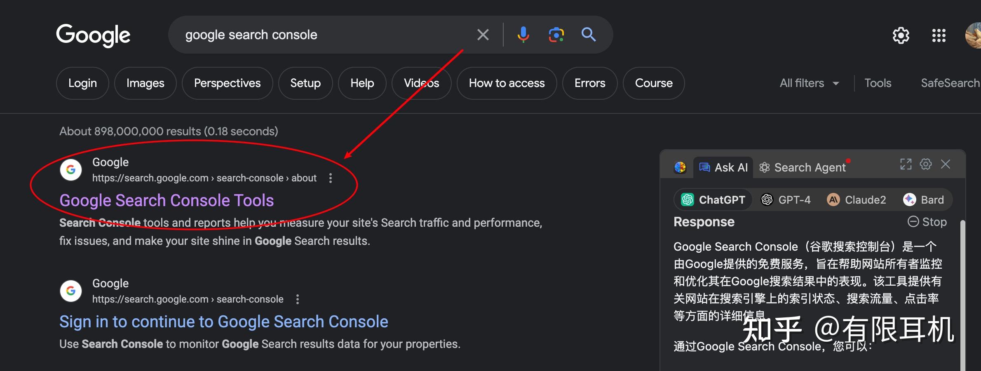Open AI panel settings gear

[926, 164]
